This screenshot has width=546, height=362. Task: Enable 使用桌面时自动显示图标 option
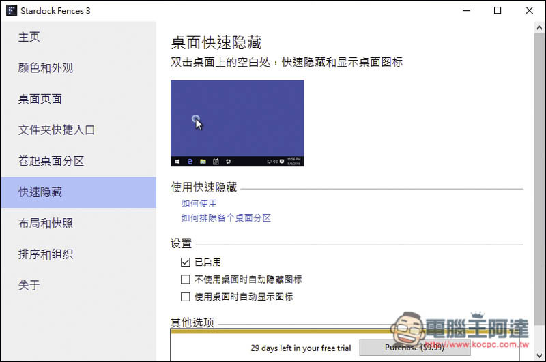coord(185,297)
